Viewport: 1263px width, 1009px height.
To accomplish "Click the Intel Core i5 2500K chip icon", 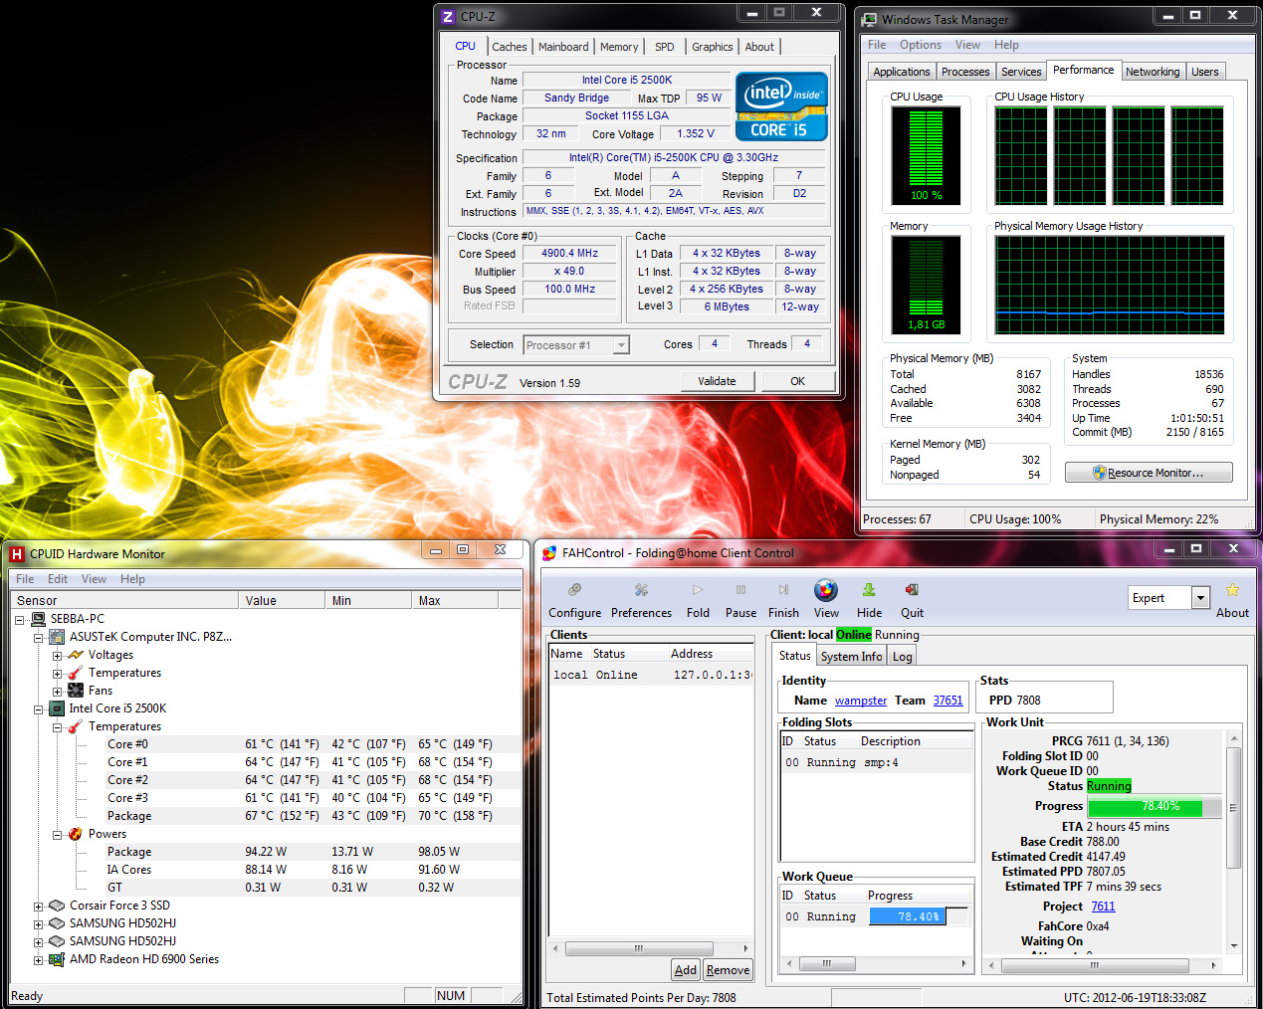I will point(57,708).
